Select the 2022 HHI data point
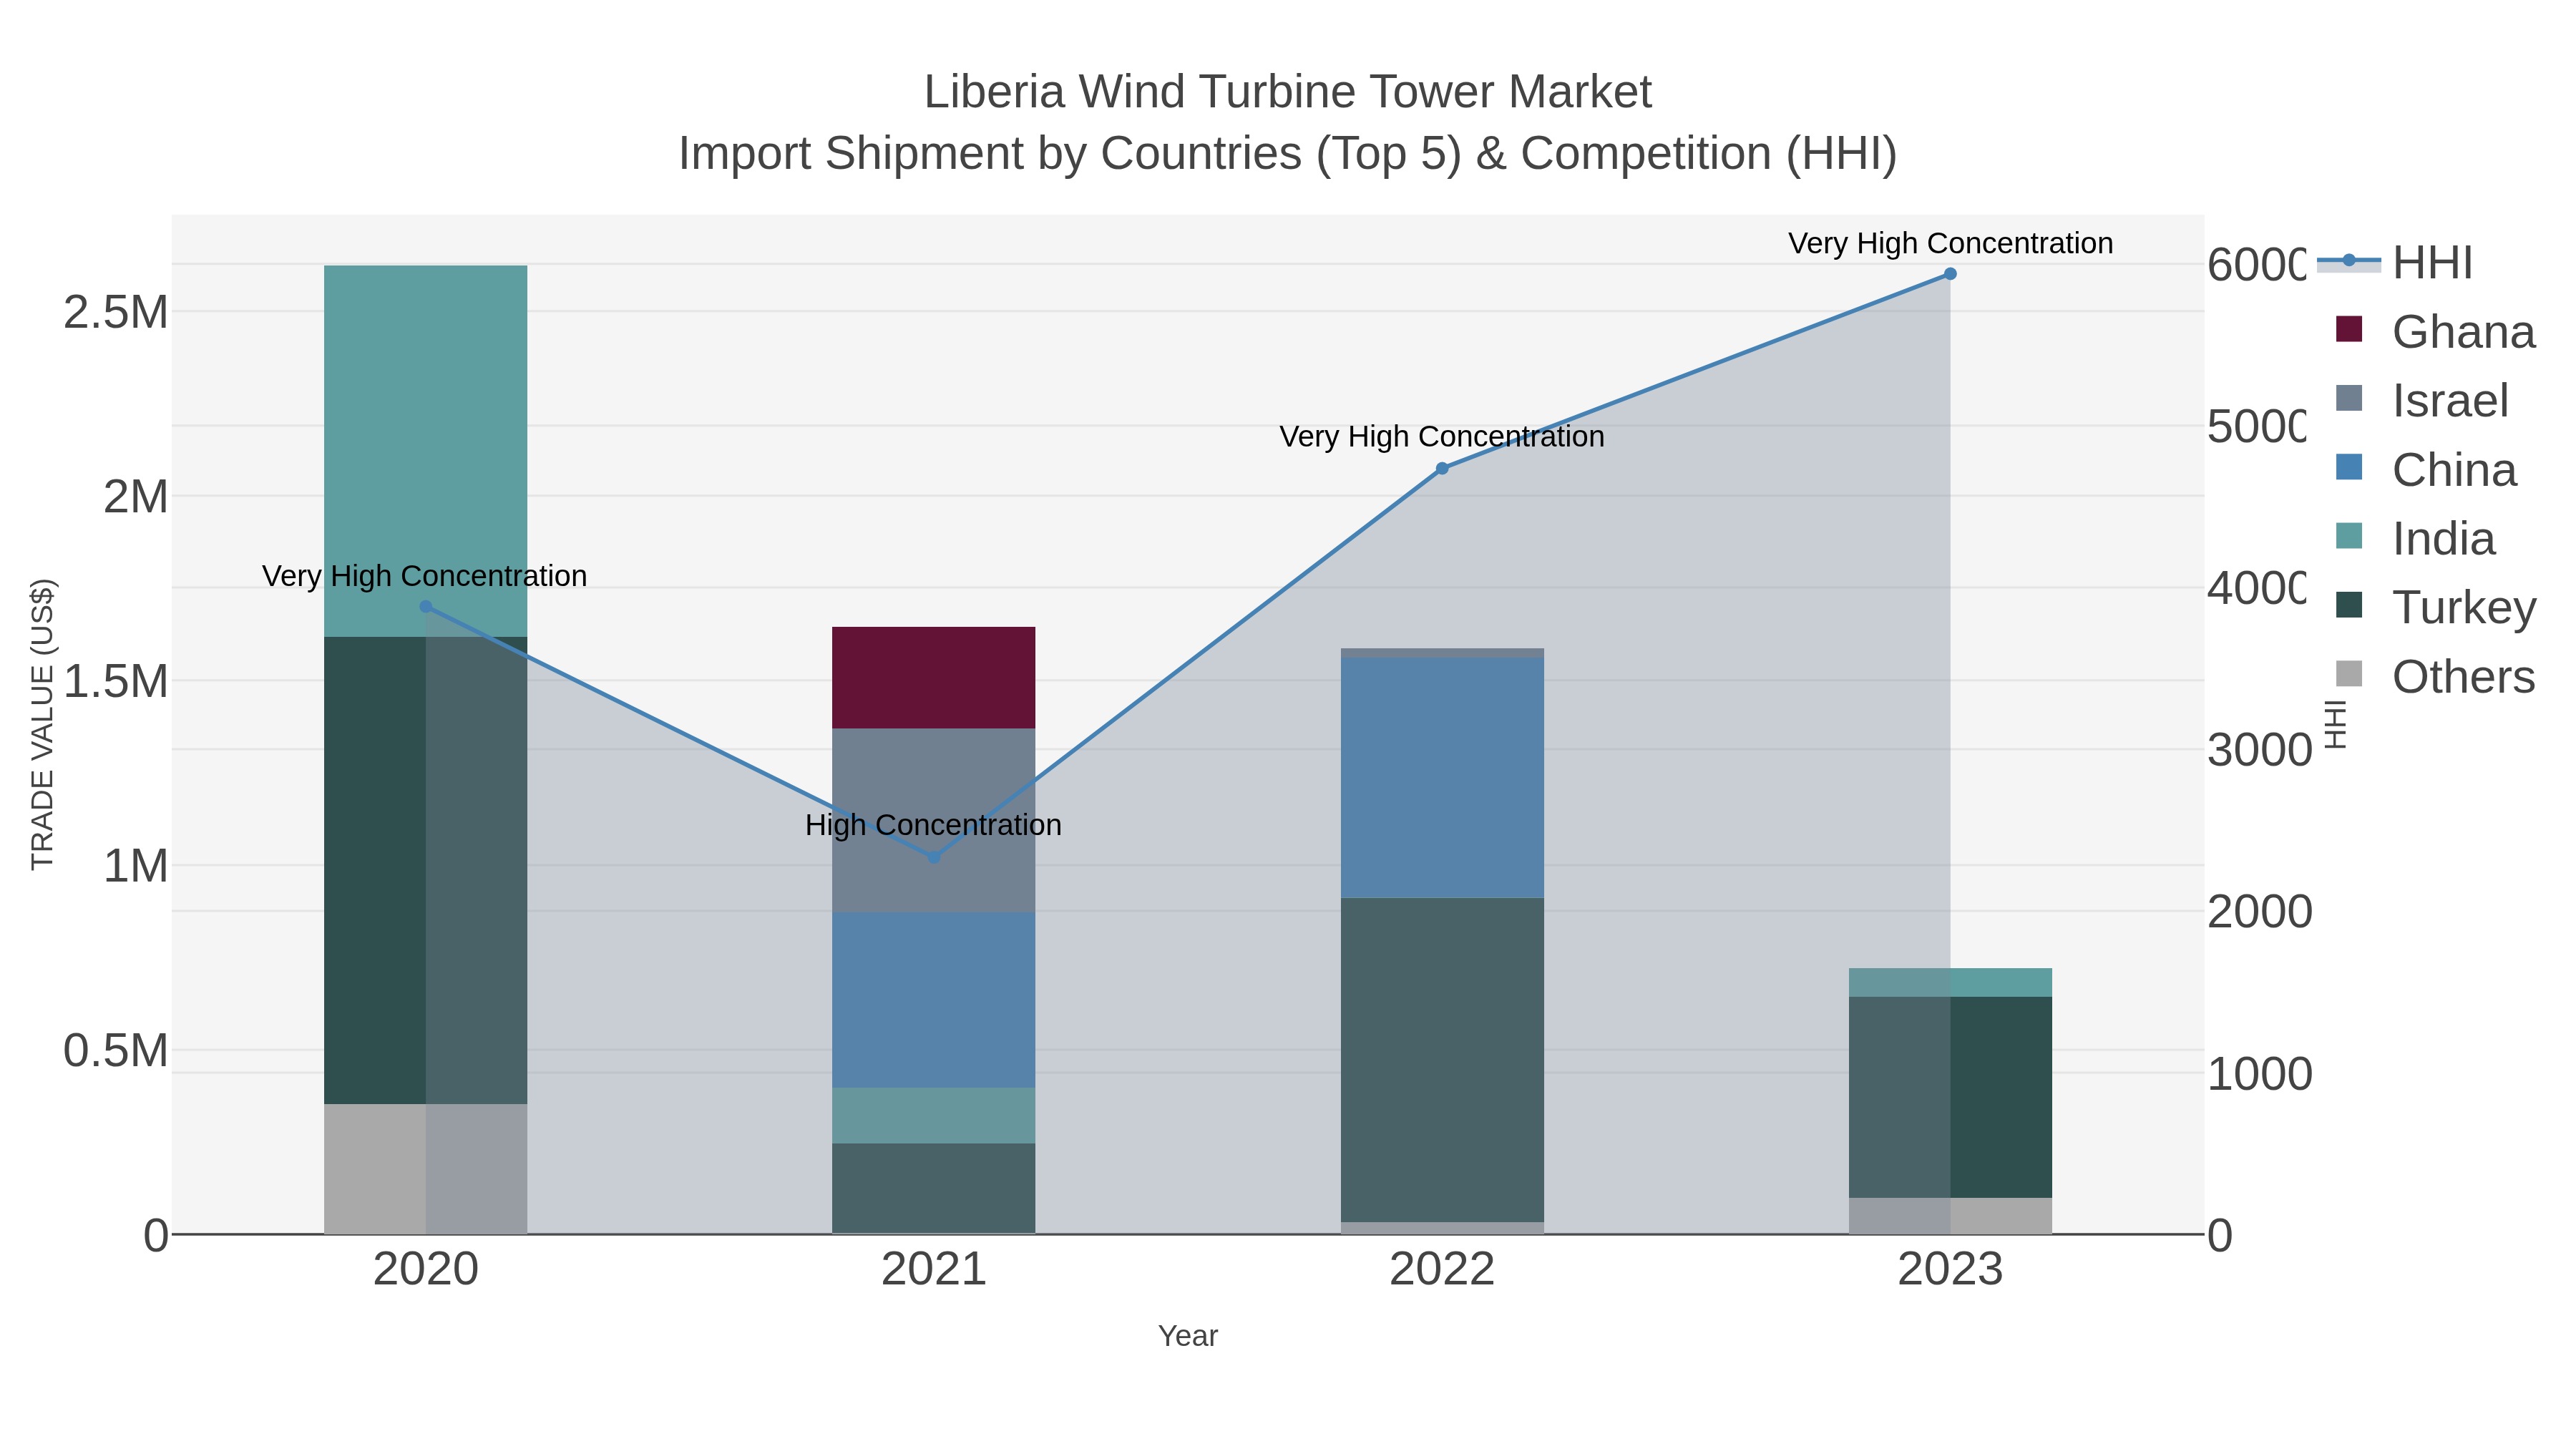Viewport: 2576px width, 1449px height. (1442, 468)
